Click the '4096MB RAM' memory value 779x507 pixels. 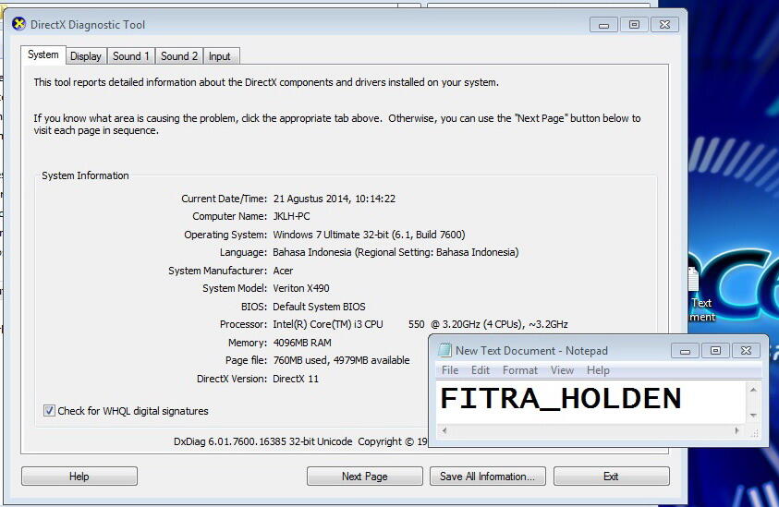pyautogui.click(x=302, y=343)
